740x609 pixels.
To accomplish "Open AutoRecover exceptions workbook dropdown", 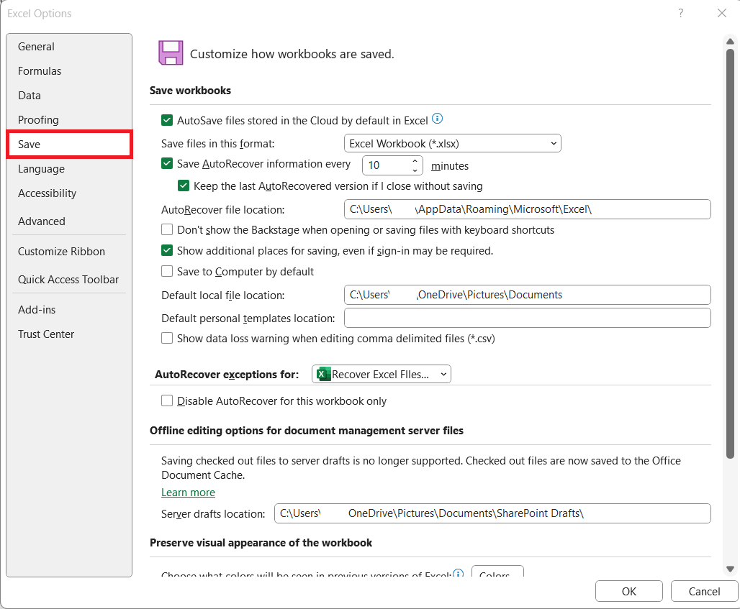I will (382, 375).
